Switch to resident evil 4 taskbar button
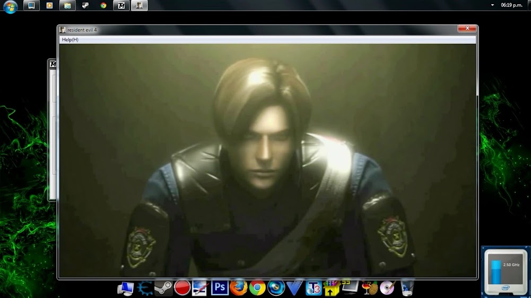The width and height of the screenshot is (531, 298). pyautogui.click(x=139, y=5)
